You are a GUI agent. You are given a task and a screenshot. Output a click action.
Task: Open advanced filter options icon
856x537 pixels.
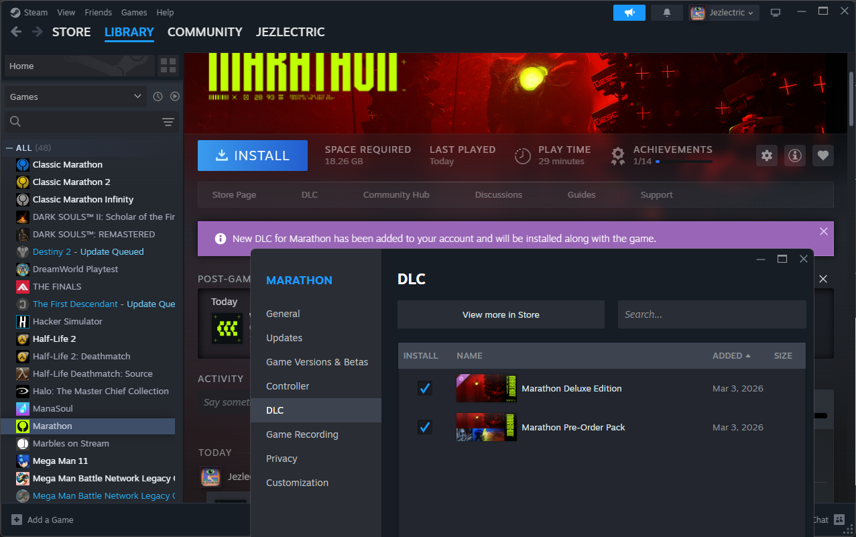coord(168,121)
